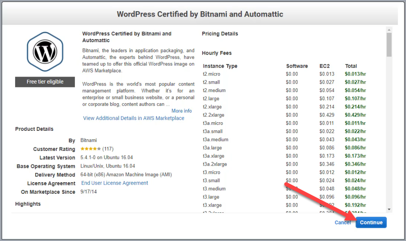Image resolution: width=406 pixels, height=241 pixels.
Task: Open the More info link
Action: 181,111
